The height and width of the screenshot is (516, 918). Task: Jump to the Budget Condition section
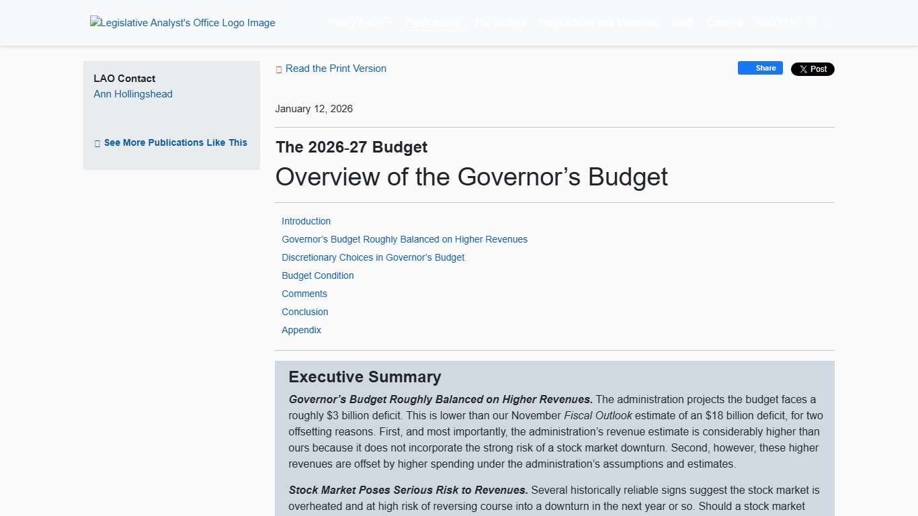point(317,275)
